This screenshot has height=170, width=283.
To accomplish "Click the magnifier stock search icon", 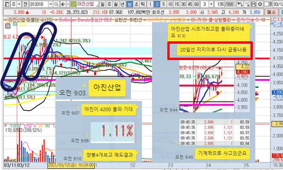I will pyautogui.click(x=56, y=4).
